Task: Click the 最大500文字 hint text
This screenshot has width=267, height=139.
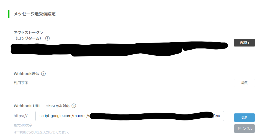Action: coord(23,125)
